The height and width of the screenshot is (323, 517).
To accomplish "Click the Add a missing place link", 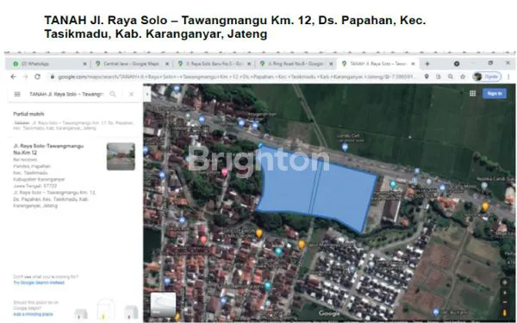I will [33, 314].
